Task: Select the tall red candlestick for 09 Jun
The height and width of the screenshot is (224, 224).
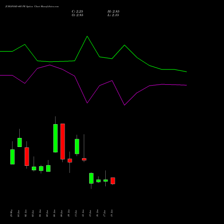Action: pos(63,142)
